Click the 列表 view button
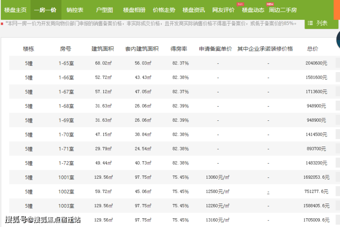The height and width of the screenshot is (227, 340). 321,23
